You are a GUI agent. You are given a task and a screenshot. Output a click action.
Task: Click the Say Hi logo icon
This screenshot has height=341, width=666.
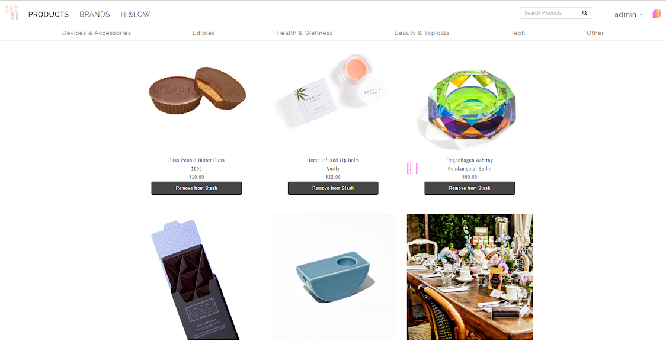coord(11,13)
